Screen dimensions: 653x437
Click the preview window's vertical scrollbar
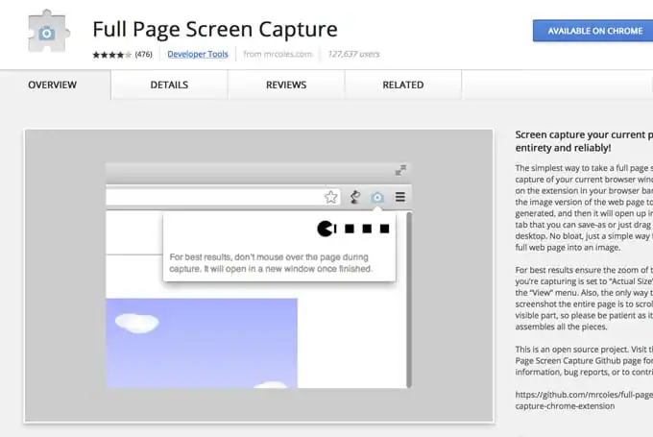[x=409, y=300]
